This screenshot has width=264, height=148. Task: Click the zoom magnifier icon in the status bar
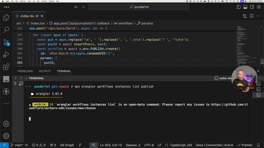click(x=94, y=145)
